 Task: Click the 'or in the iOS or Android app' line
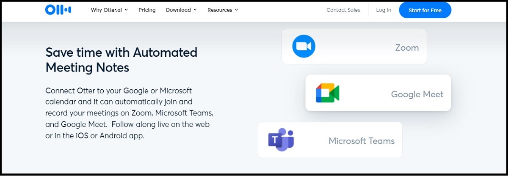95,136
